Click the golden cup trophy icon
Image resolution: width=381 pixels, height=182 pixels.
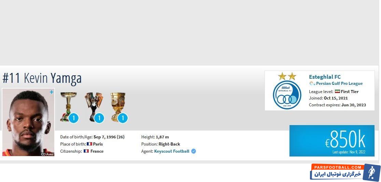[118, 107]
